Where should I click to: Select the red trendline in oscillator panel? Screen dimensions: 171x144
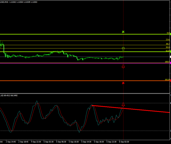pos(134,109)
